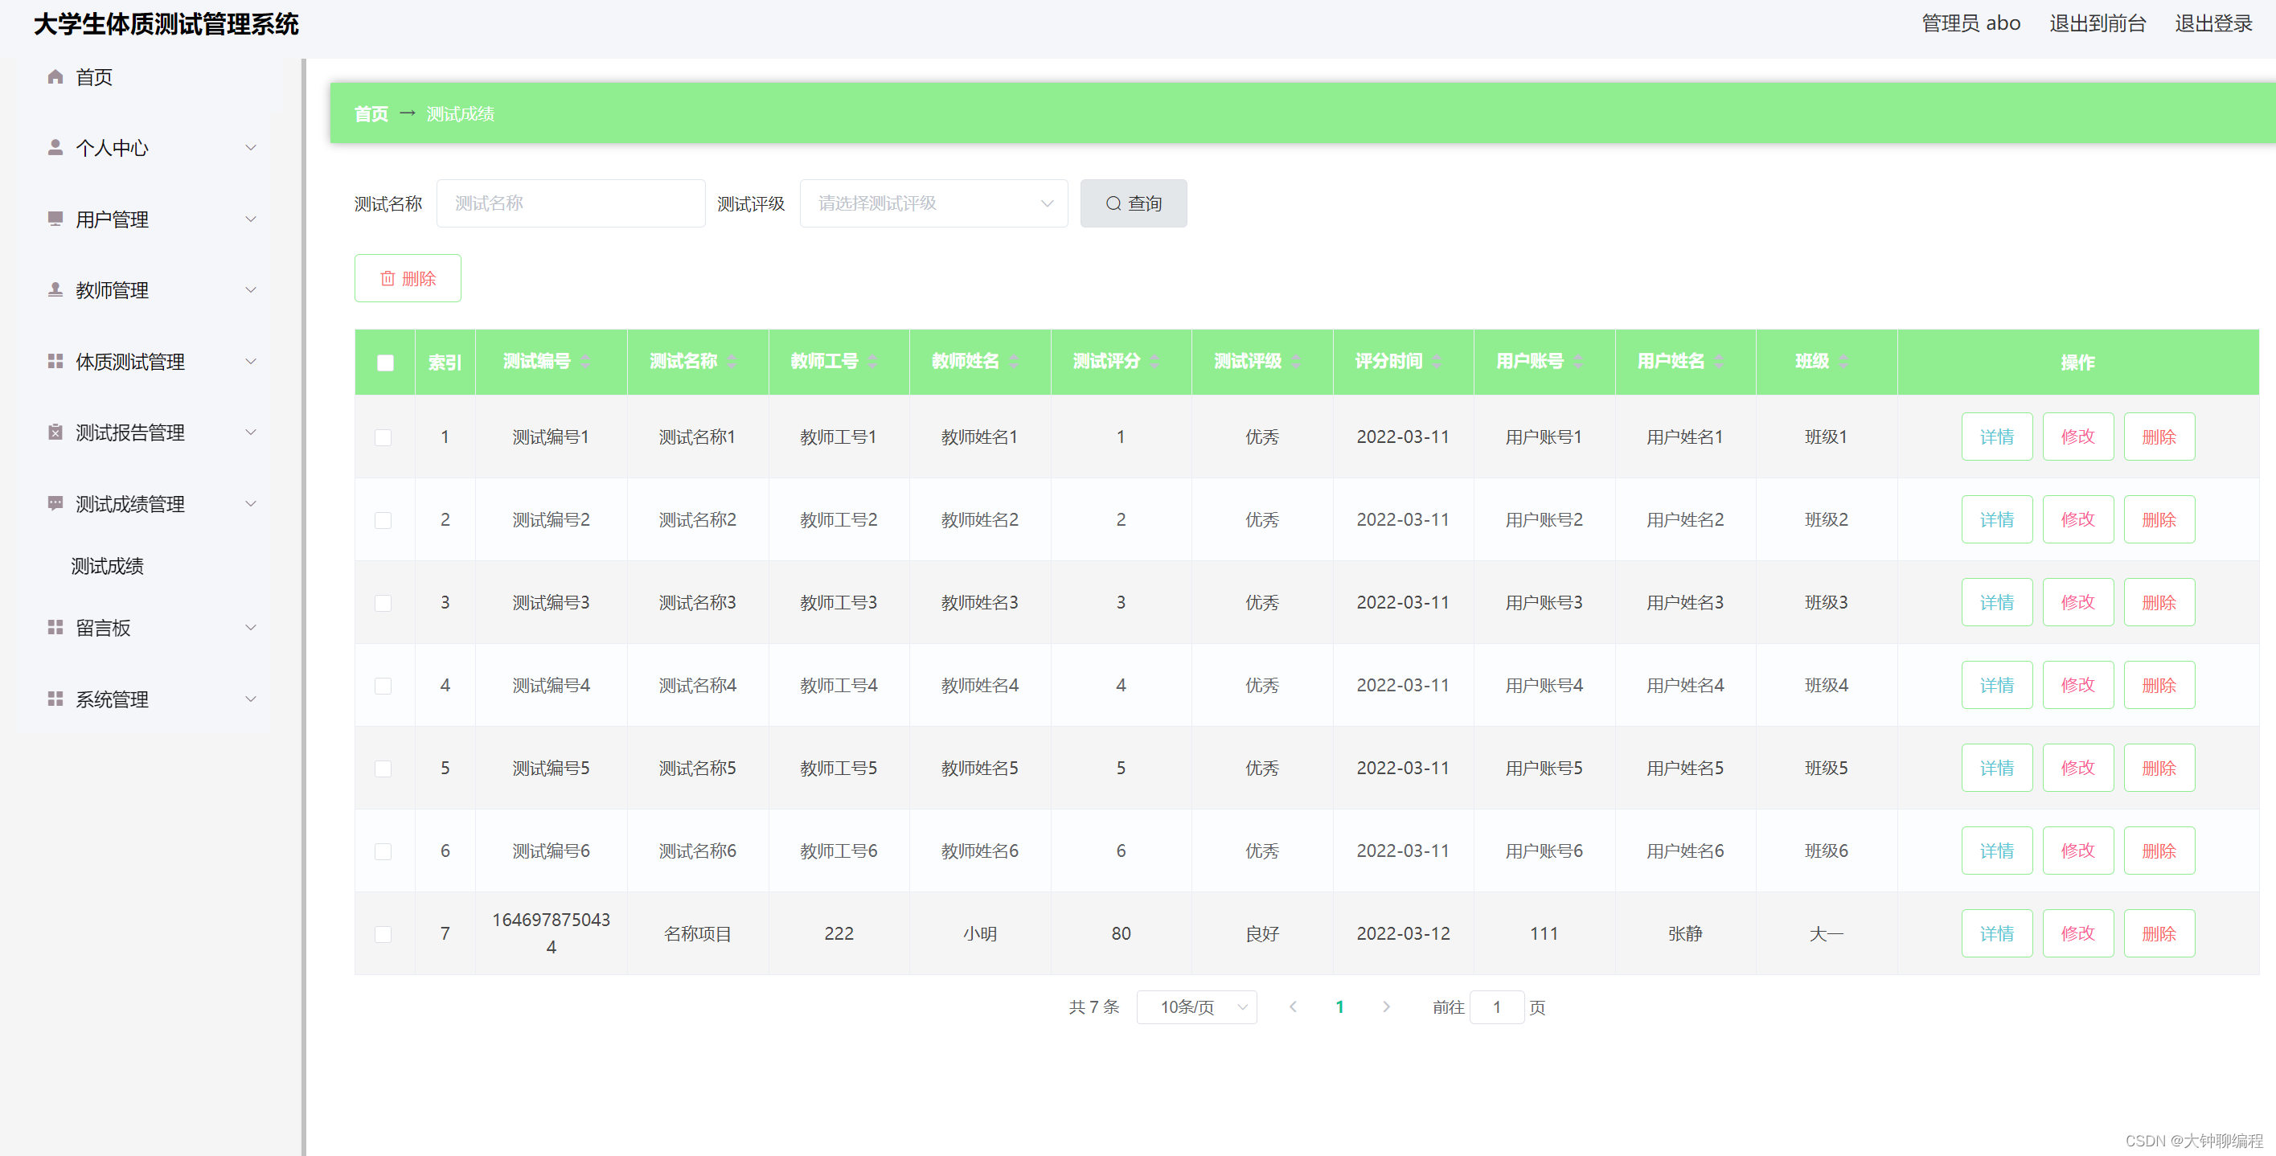This screenshot has height=1156, width=2276.
Task: Click the chat icon beside 测试成绩管理
Action: point(55,504)
